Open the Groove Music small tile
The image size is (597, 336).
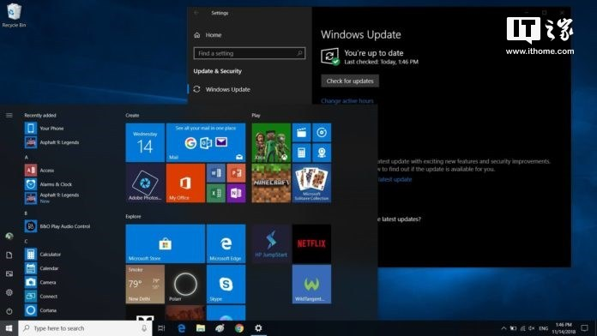point(322,132)
